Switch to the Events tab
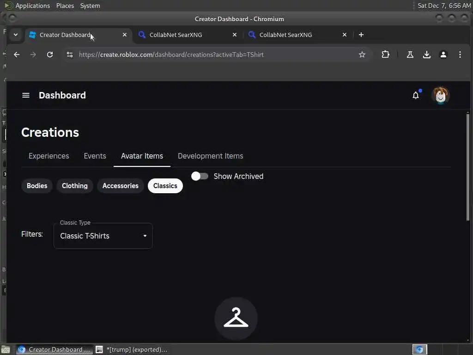The width and height of the screenshot is (473, 355). point(95,156)
